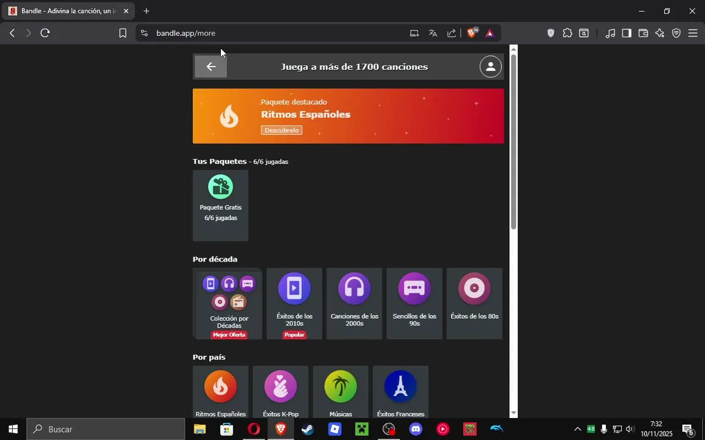Screen dimensions: 705x440
Task: Select the Ritmos Españoles flame pack tile
Action: (x=220, y=392)
